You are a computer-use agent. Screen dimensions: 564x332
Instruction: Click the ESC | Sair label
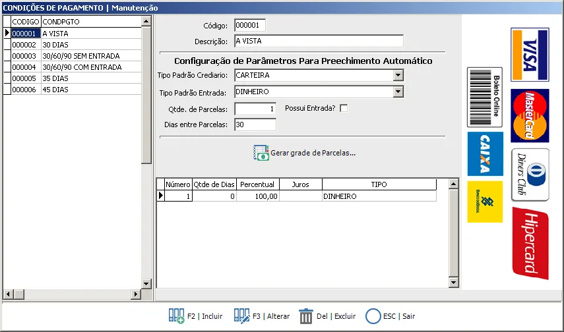pos(399,316)
